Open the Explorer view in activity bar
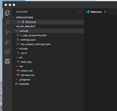The width and height of the screenshot is (117, 111). 7,13
